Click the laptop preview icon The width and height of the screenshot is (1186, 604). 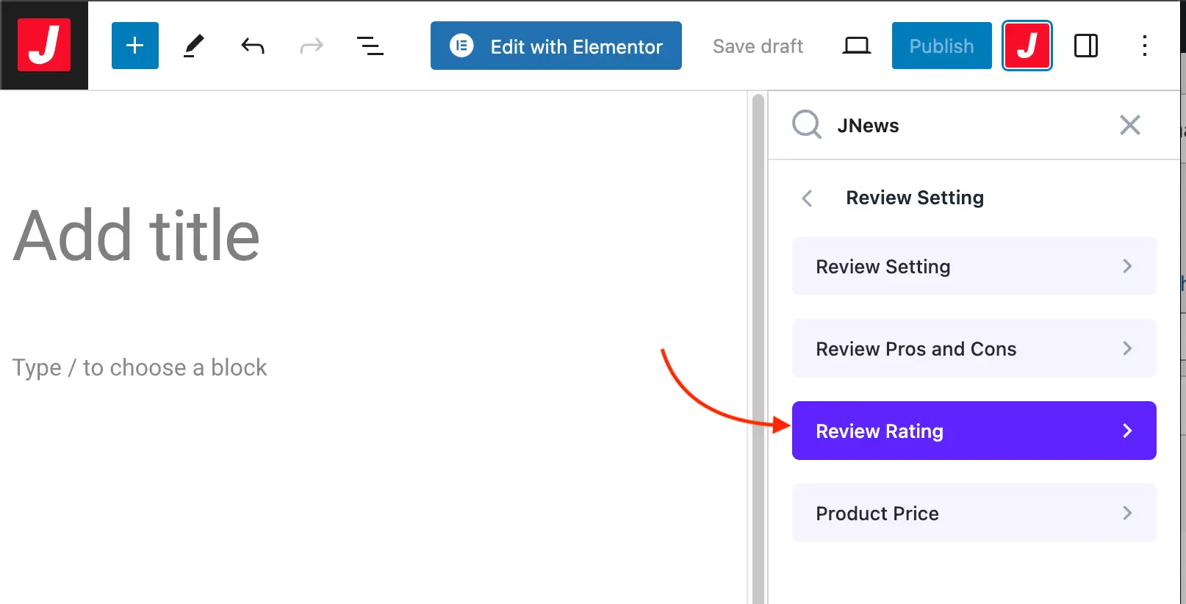click(856, 46)
